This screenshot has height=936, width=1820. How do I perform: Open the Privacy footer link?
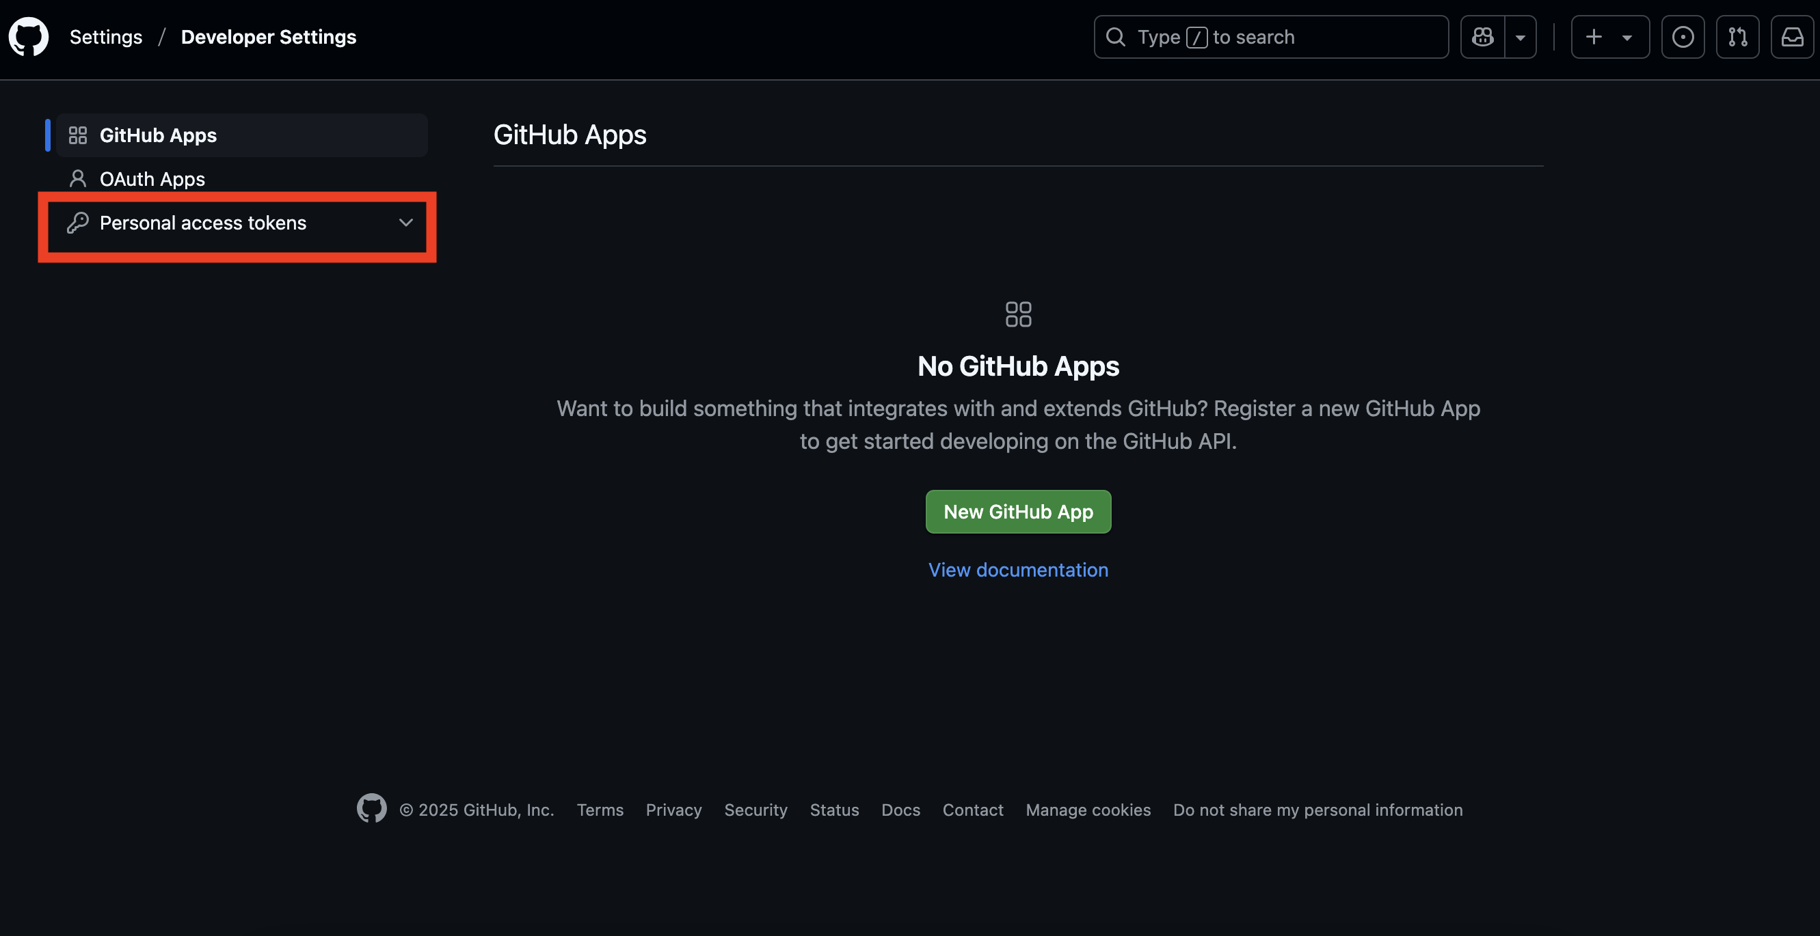tap(673, 810)
